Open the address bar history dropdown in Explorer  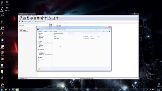93,29
